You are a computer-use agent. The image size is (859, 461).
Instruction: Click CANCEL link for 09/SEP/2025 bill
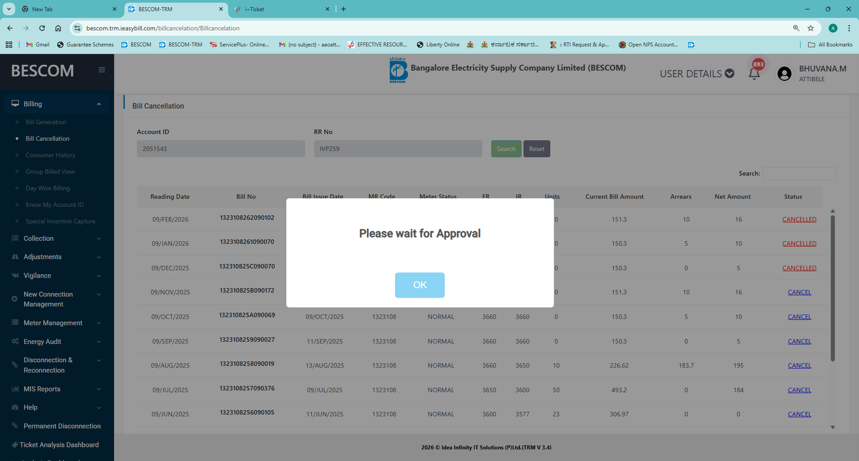coord(799,341)
